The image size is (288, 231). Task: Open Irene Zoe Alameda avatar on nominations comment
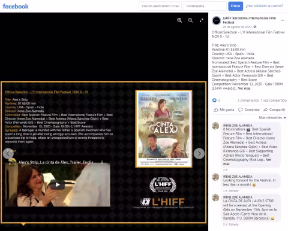215,126
